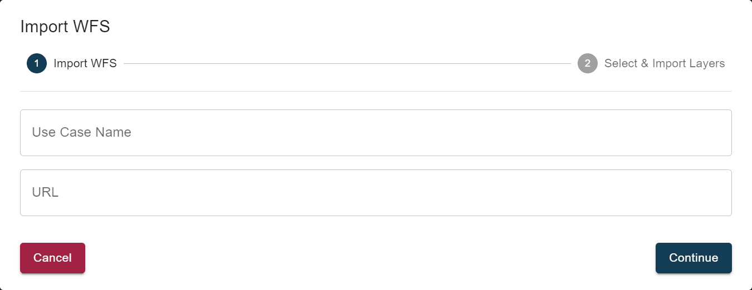
Task: Dismiss the Import WFS dialog with Cancel
Action: tap(52, 258)
